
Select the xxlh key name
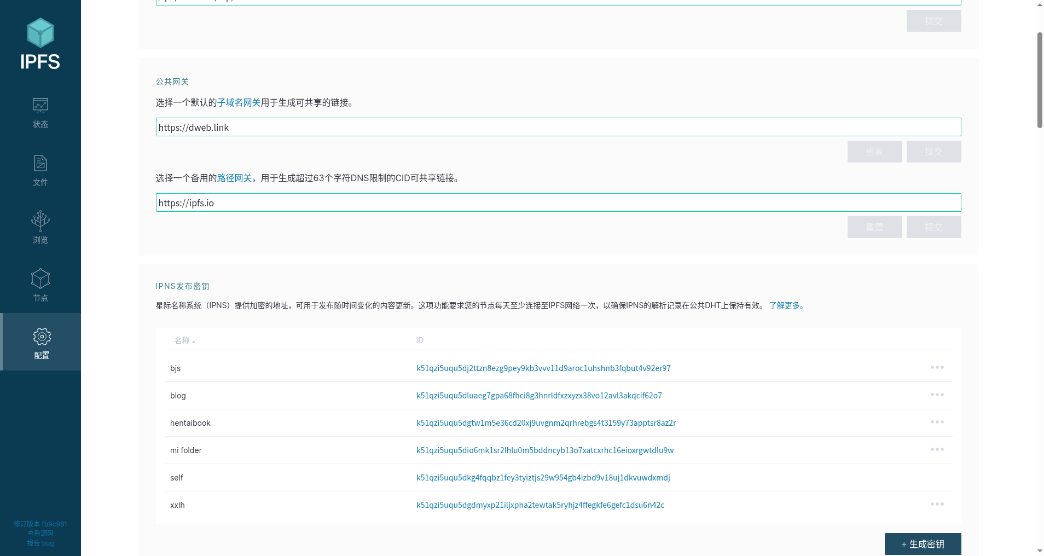click(x=177, y=505)
